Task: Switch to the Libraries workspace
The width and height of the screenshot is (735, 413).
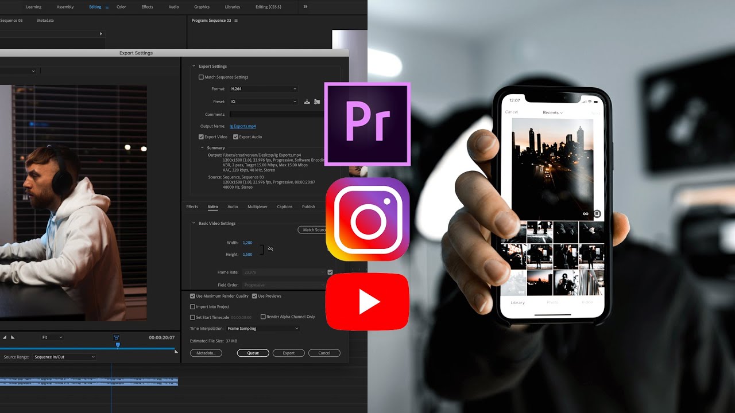Action: coord(233,7)
